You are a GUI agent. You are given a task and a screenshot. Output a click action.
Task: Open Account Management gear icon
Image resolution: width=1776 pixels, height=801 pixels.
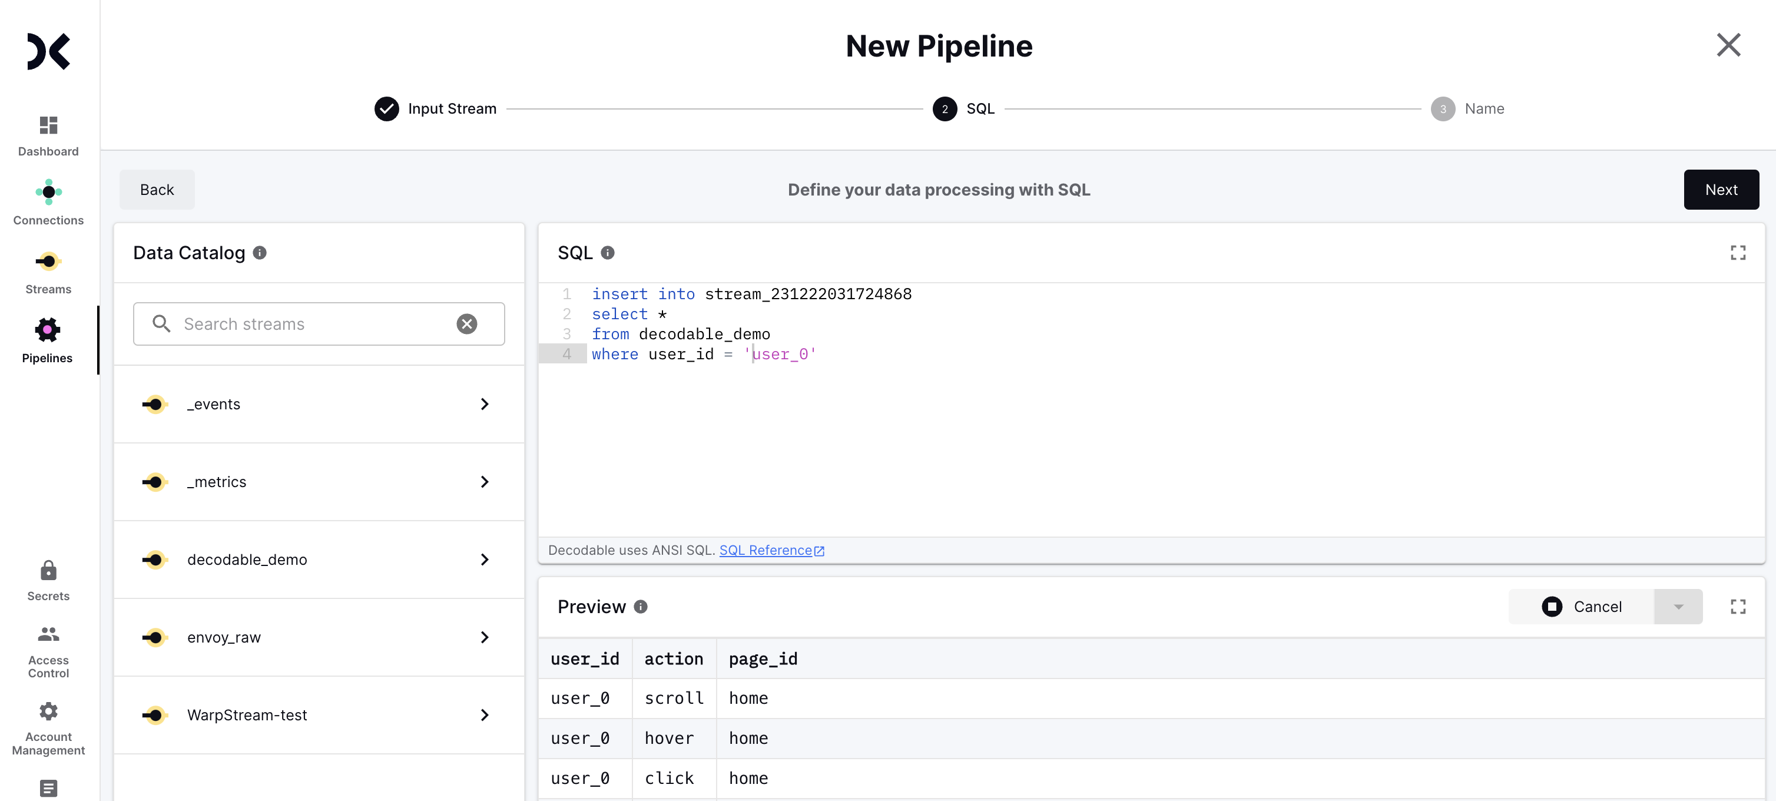click(x=48, y=711)
